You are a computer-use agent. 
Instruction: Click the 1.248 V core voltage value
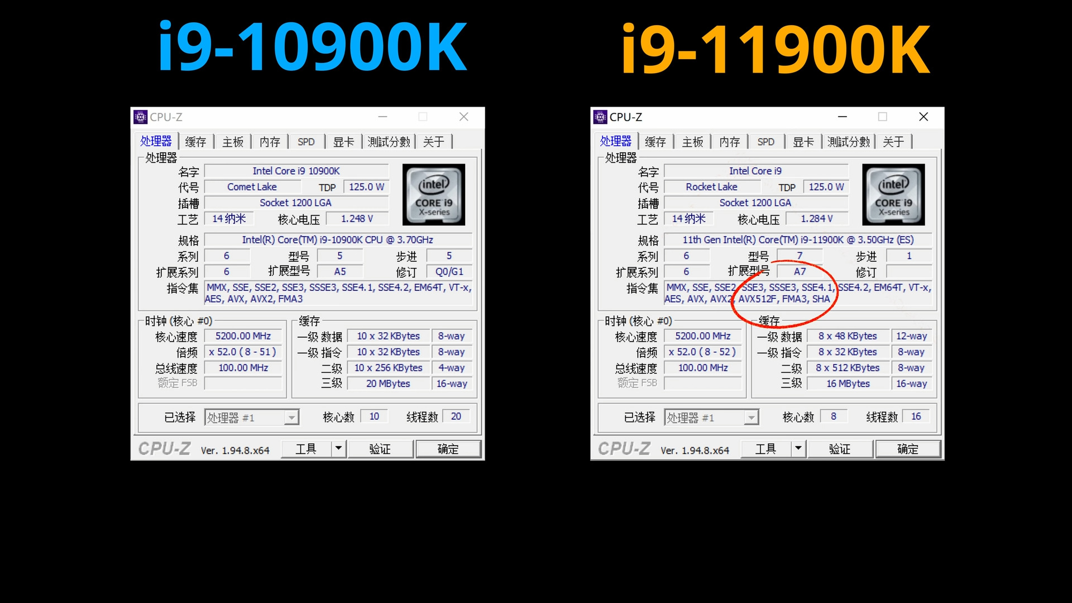pos(357,219)
